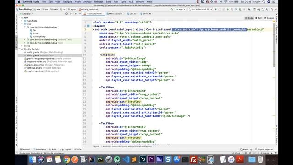Screen dimensions: 293x165
Task: Switch editor to Design view mode
Action: pyautogui.click(x=269, y=18)
